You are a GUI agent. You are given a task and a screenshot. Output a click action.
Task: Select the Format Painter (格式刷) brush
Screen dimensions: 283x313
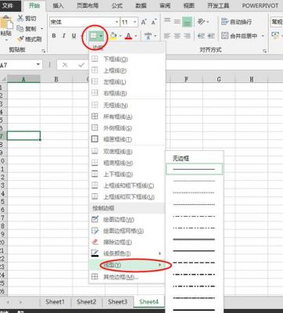tap(20, 39)
